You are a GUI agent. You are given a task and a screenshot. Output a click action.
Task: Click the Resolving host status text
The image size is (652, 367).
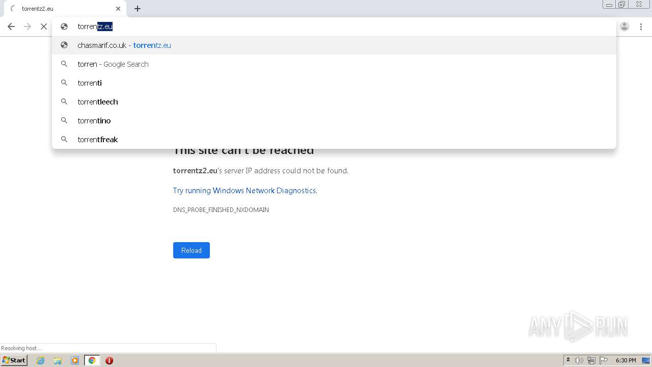click(21, 348)
